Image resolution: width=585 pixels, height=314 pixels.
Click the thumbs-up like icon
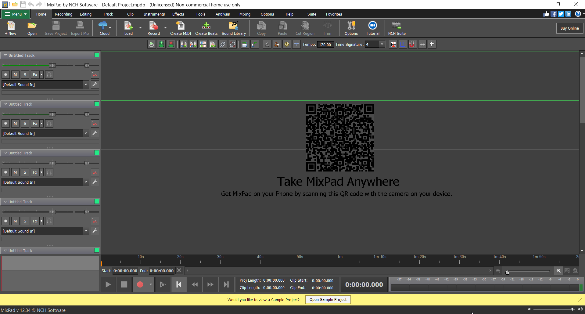coord(546,14)
